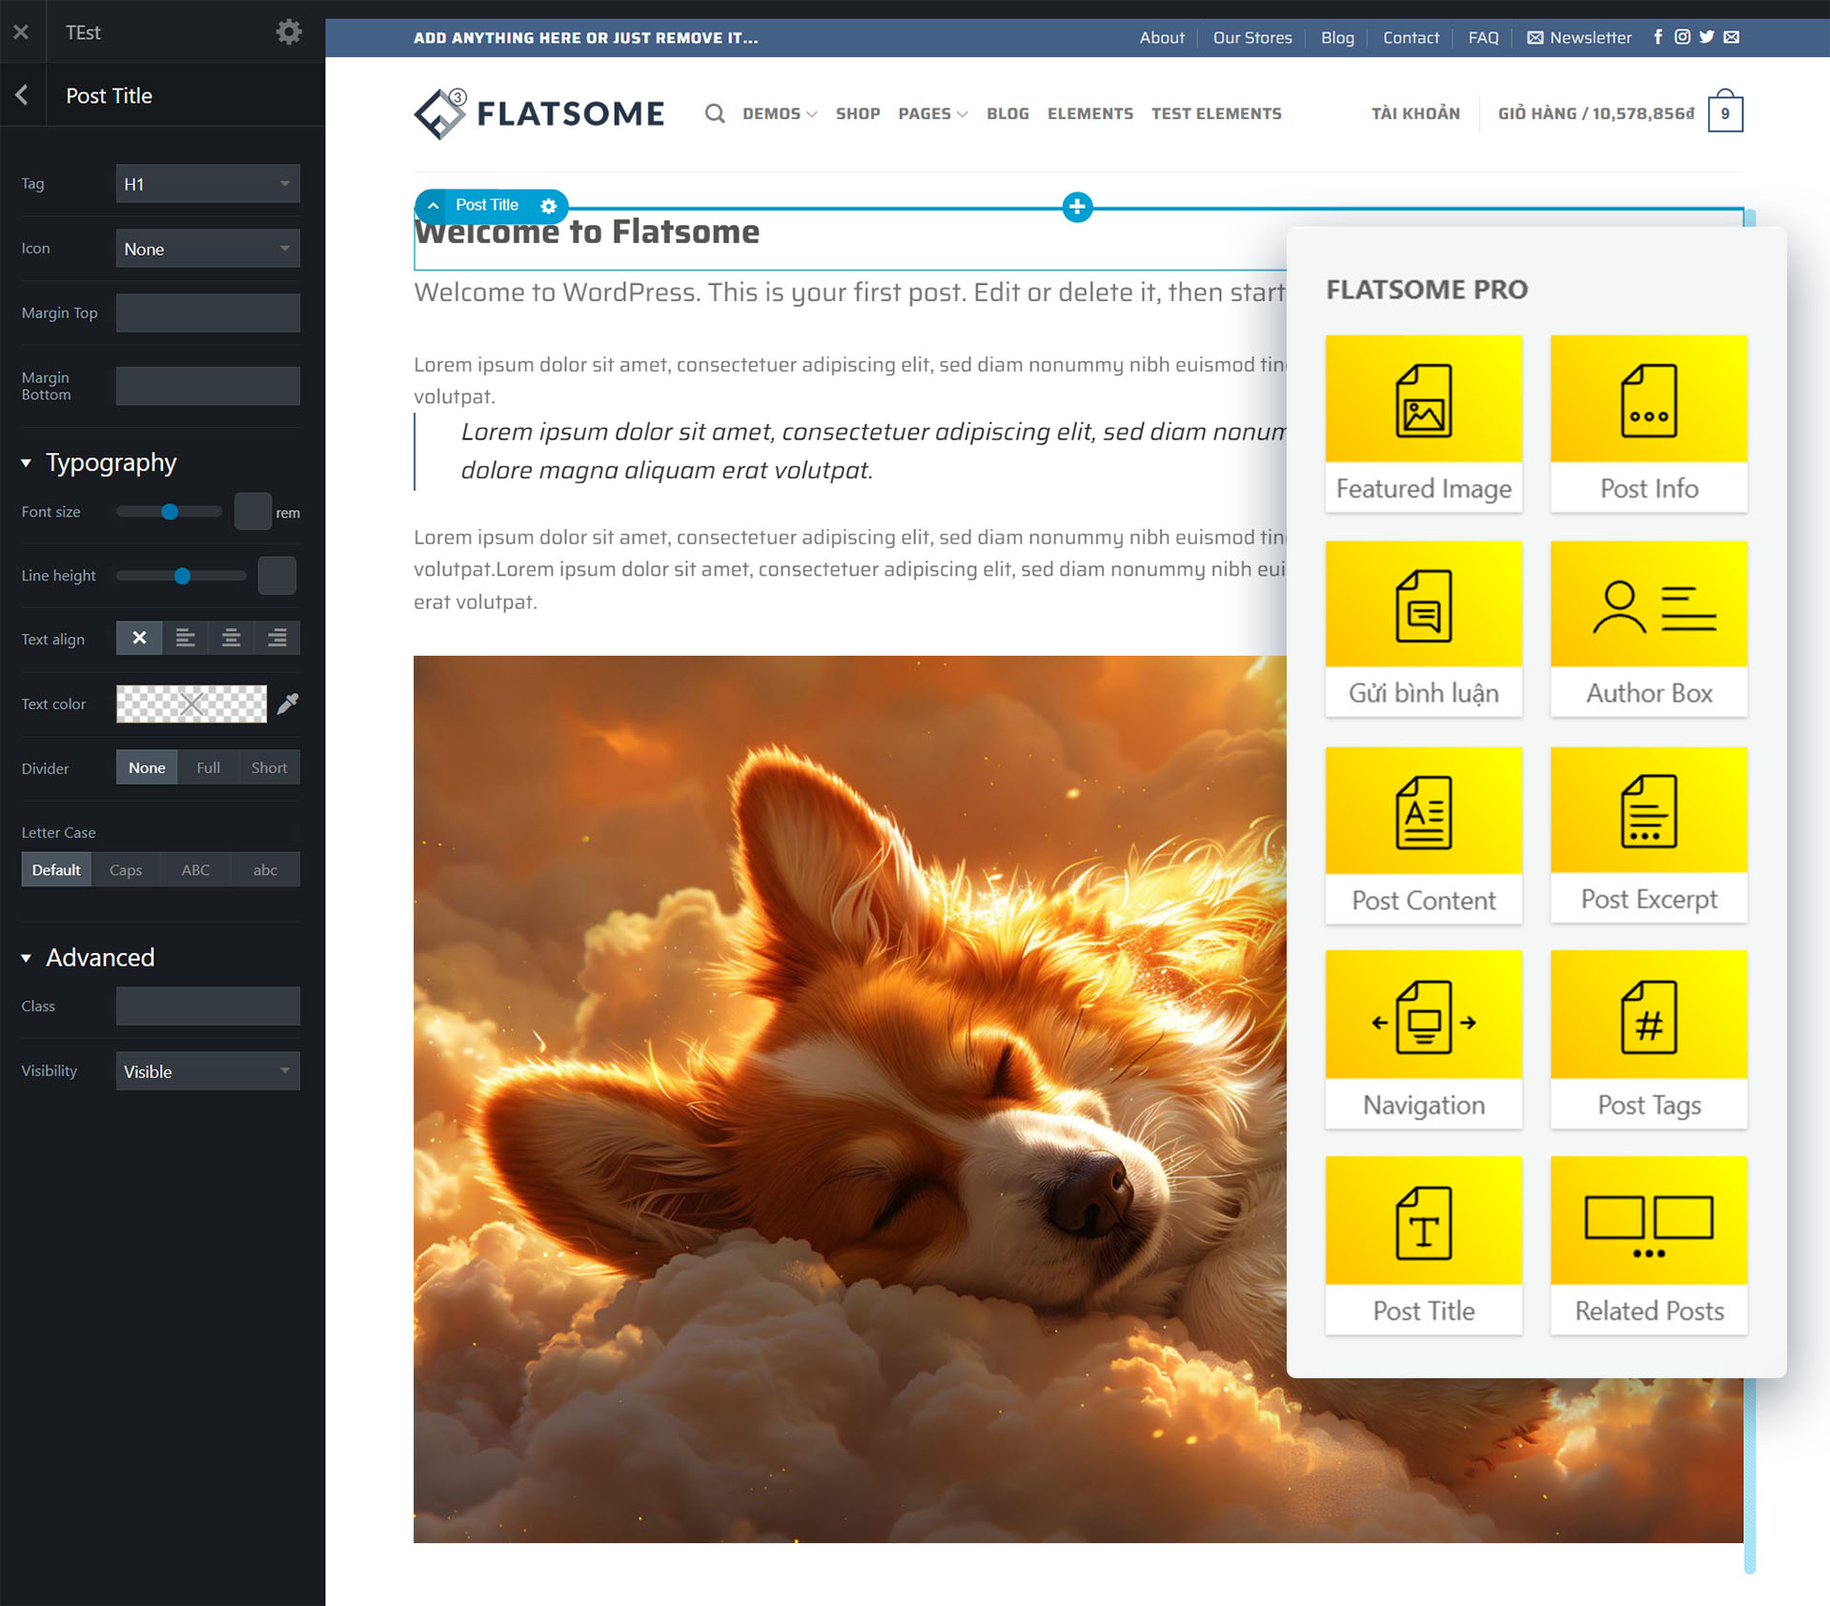The image size is (1830, 1606).
Task: Insert the Author Box element
Action: click(x=1648, y=628)
